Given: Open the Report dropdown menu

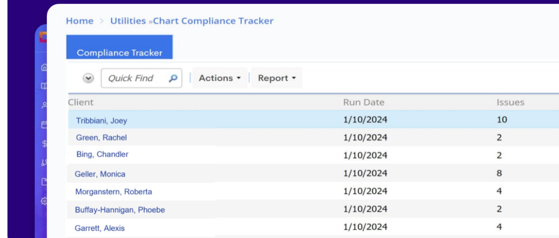Looking at the screenshot, I should coord(277,78).
